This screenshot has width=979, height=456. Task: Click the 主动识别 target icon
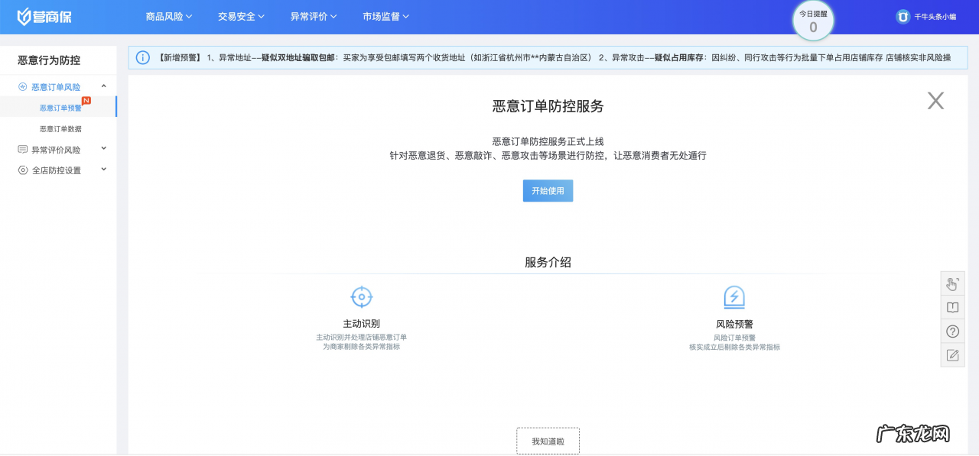[x=361, y=296]
